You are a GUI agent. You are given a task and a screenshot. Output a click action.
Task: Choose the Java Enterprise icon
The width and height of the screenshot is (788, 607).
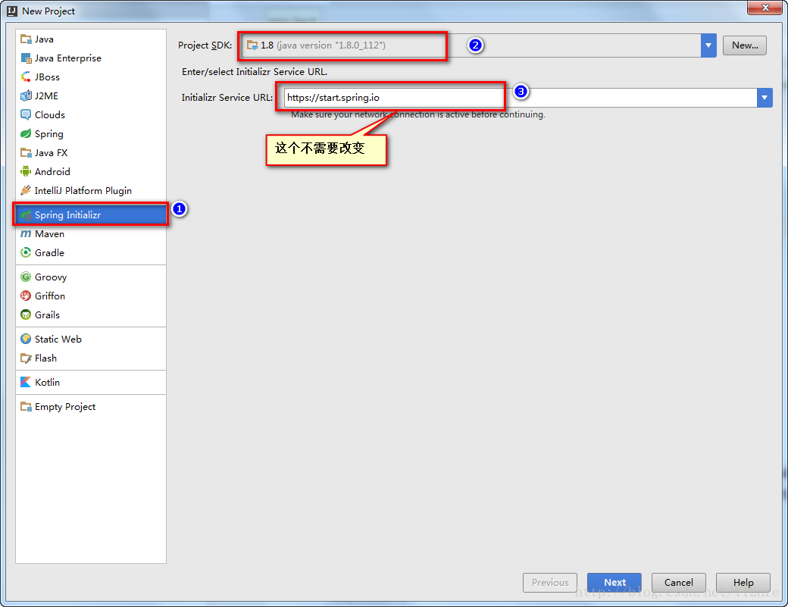(x=26, y=58)
